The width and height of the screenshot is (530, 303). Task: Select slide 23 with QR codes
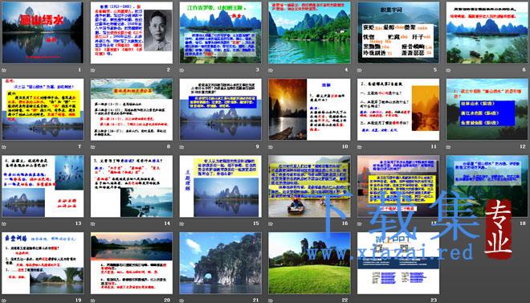tap(398, 263)
